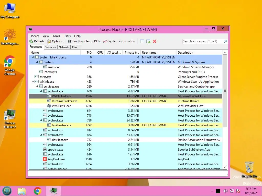Click the scrollbar up arrow
Image resolution: width=262 pixels, height=196 pixels.
pyautogui.click(x=225, y=53)
